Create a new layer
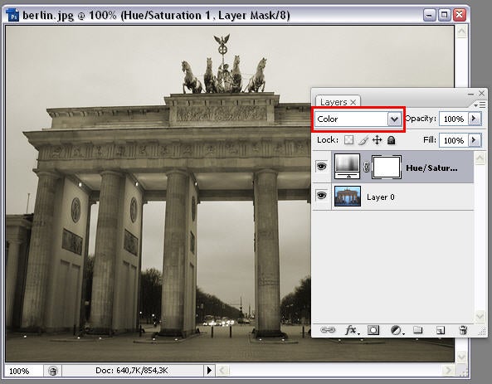The height and width of the screenshot is (384, 492). click(x=441, y=330)
